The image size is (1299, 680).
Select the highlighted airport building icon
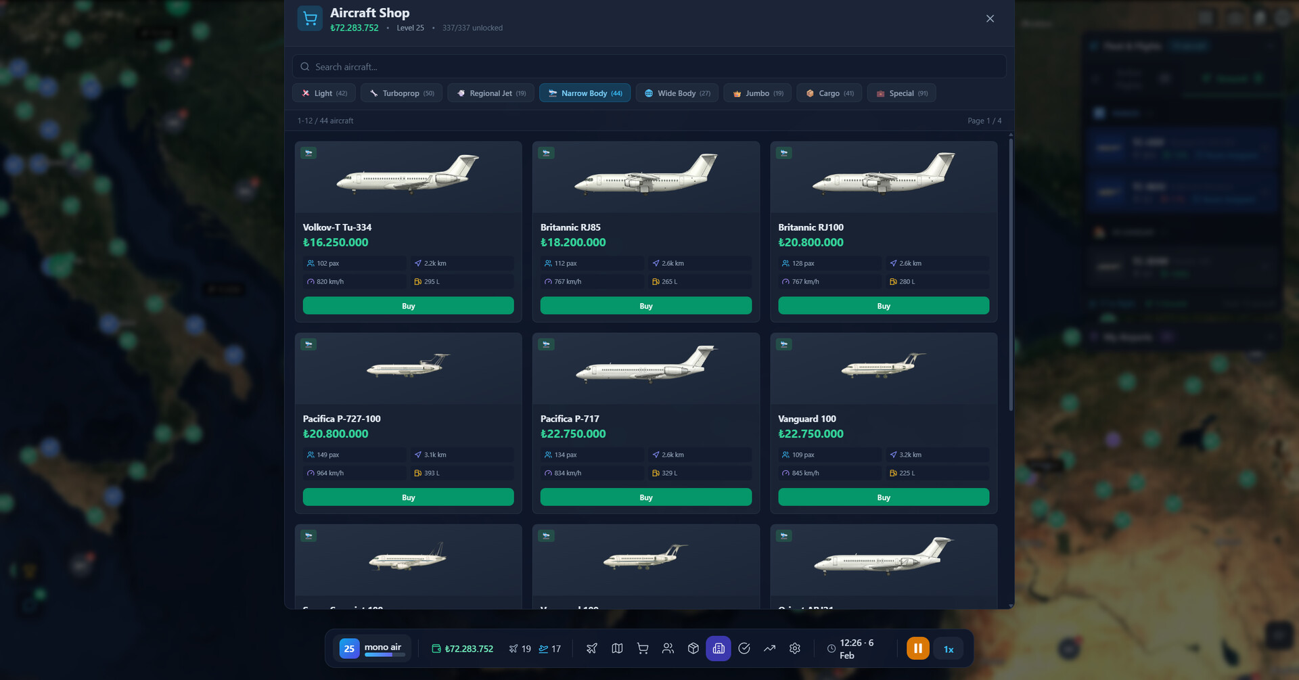pyautogui.click(x=718, y=648)
